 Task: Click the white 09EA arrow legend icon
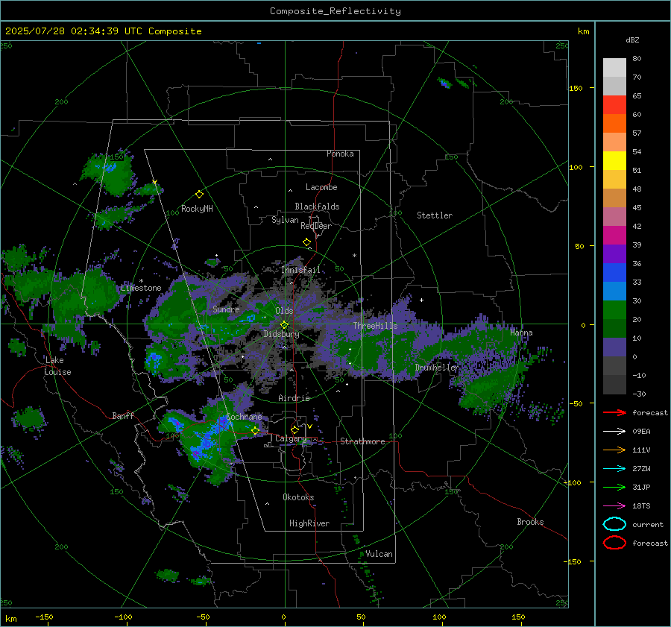point(614,432)
